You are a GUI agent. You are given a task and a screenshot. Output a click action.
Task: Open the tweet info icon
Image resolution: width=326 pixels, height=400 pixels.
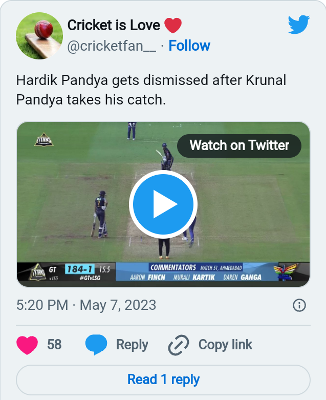click(299, 306)
